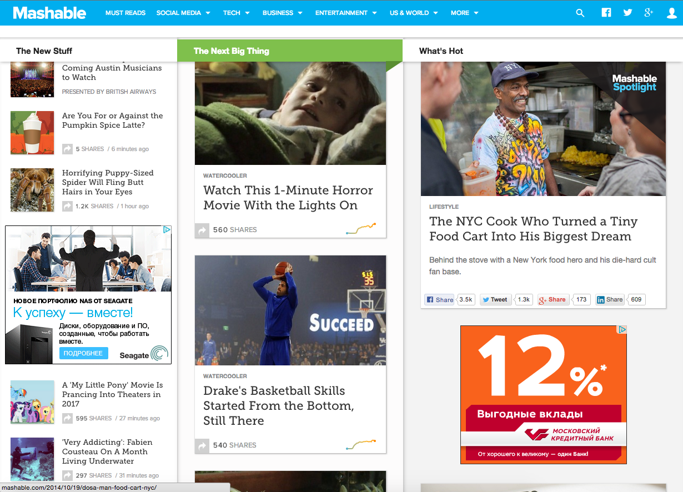Click Watercooler label above Drake headline
683x492 pixels.
(x=225, y=376)
